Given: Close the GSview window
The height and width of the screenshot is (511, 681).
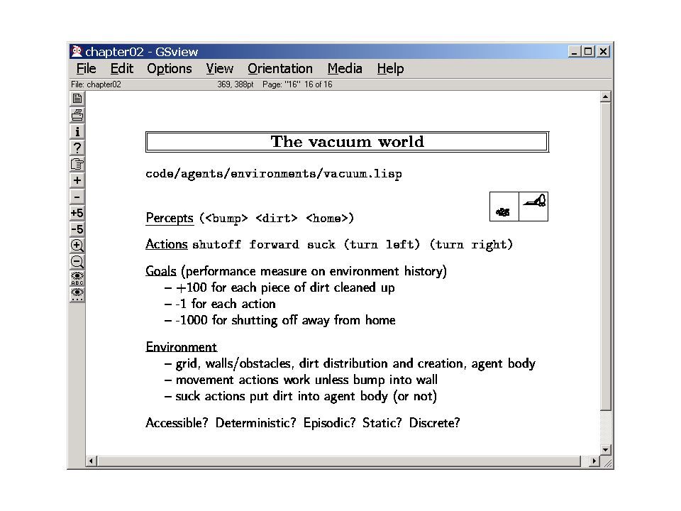Looking at the screenshot, I should (x=603, y=52).
